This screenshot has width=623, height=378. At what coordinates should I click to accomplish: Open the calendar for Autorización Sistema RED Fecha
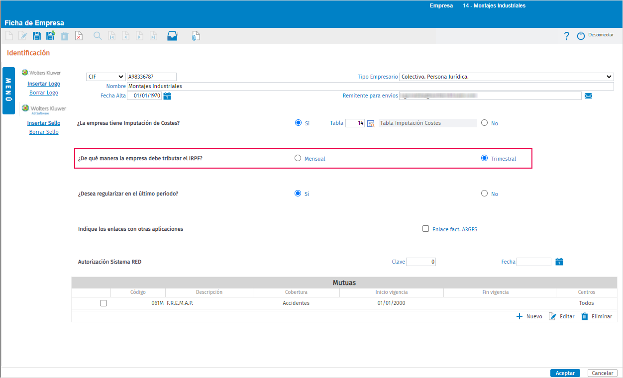pyautogui.click(x=559, y=262)
